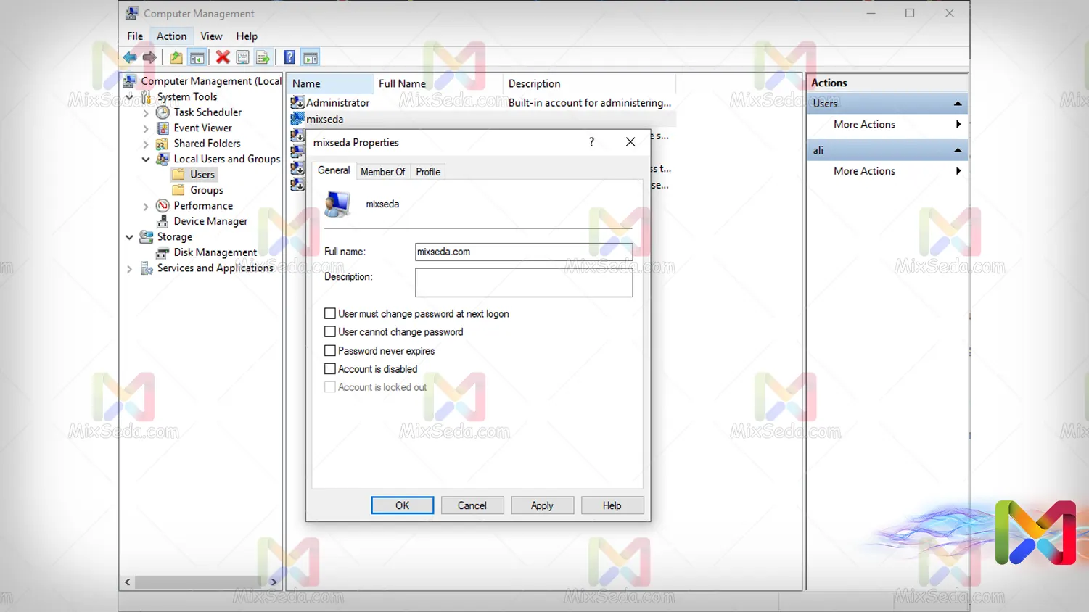Image resolution: width=1089 pixels, height=612 pixels.
Task: Expand the Task Scheduler tree node
Action: pos(146,112)
